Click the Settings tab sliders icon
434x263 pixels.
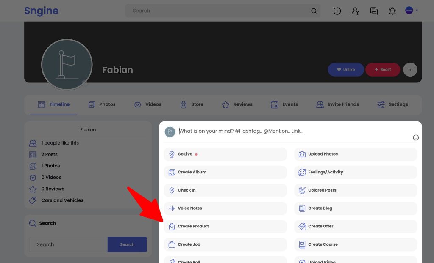381,105
